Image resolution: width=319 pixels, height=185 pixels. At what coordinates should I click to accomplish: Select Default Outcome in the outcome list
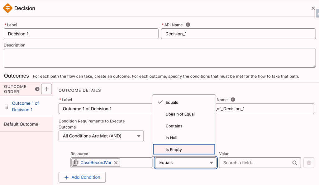21,124
